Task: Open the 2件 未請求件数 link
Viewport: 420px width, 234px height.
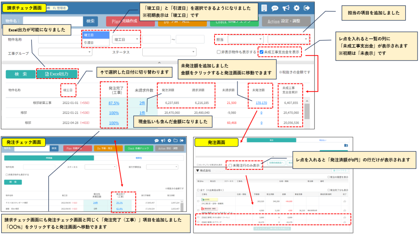Action: pos(142,103)
